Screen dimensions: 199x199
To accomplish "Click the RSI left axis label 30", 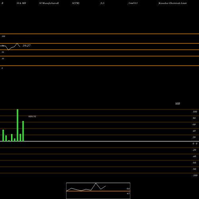I will click(x=3, y=59).
